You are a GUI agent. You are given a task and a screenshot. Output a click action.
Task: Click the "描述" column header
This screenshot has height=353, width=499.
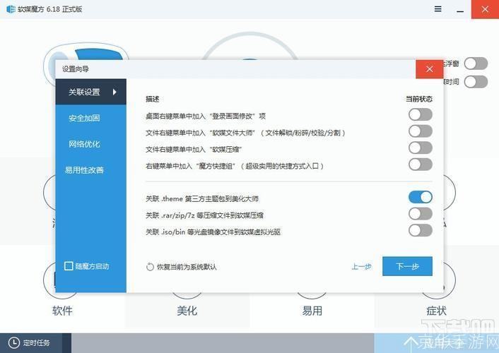[153, 99]
